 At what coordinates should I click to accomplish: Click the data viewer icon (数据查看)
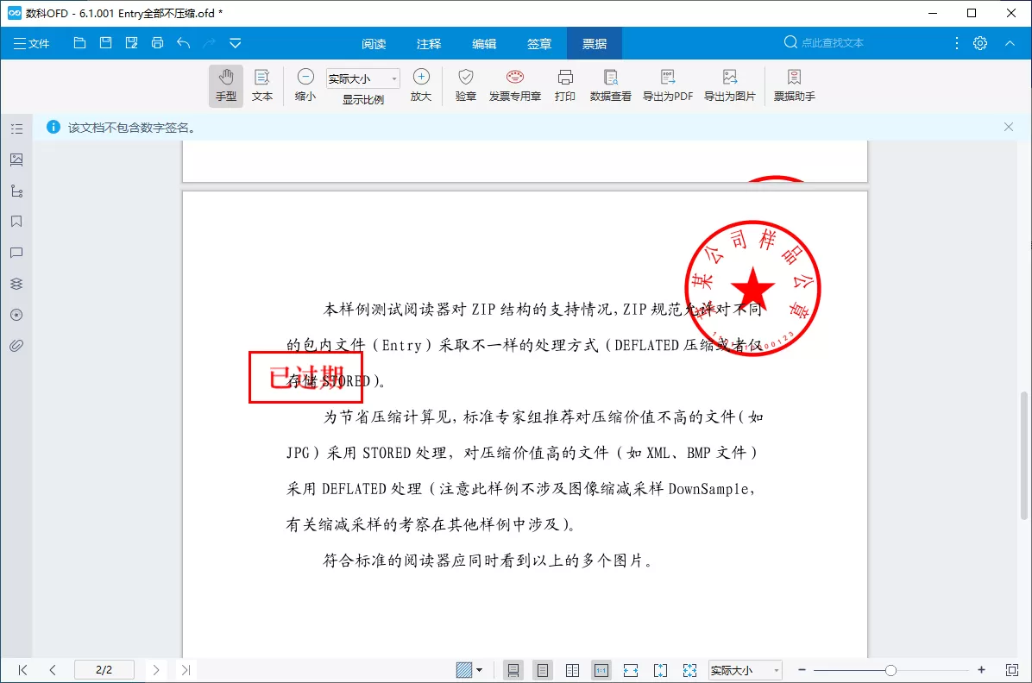click(x=609, y=85)
